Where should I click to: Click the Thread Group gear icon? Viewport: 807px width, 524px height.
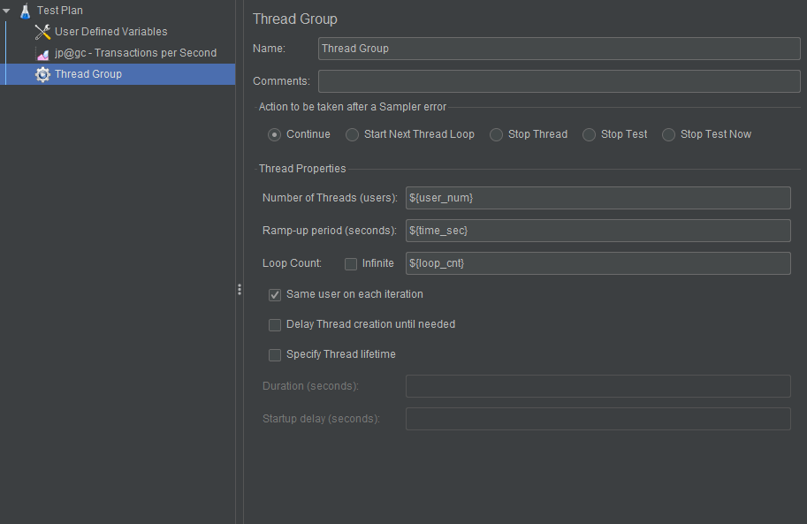[x=42, y=74]
